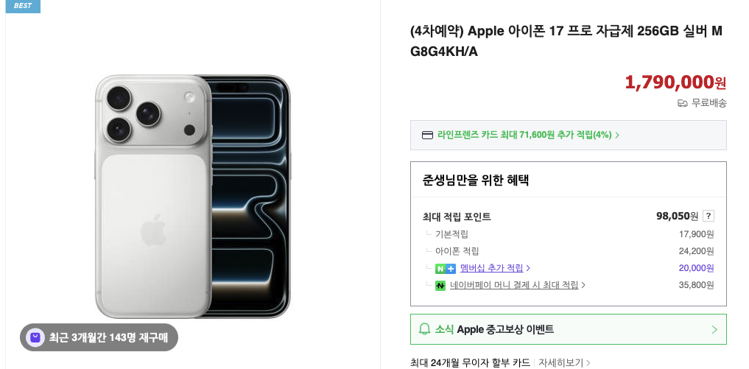Click the green Naver Pay icon
749x369 pixels.
pos(440,285)
